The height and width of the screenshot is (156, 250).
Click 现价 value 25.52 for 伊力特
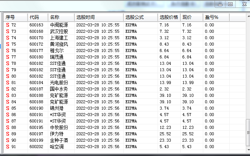188,134
